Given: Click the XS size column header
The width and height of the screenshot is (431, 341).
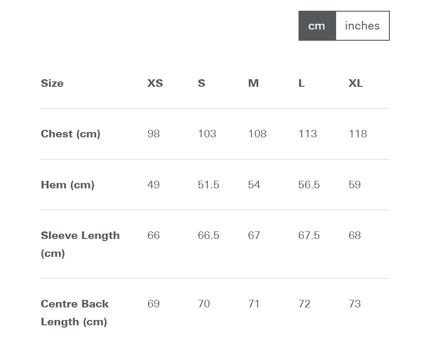Looking at the screenshot, I should (x=155, y=83).
